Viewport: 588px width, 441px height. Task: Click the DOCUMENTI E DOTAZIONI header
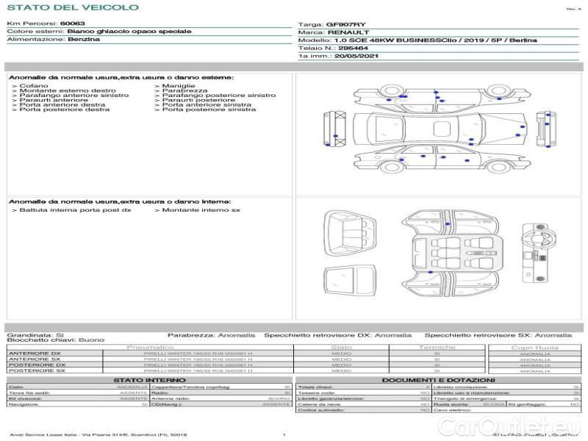click(x=437, y=380)
